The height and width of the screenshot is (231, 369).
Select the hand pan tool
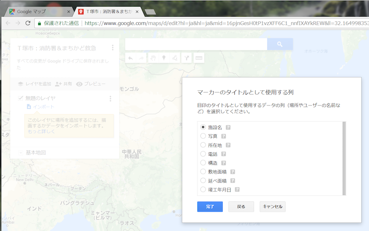(x=153, y=58)
